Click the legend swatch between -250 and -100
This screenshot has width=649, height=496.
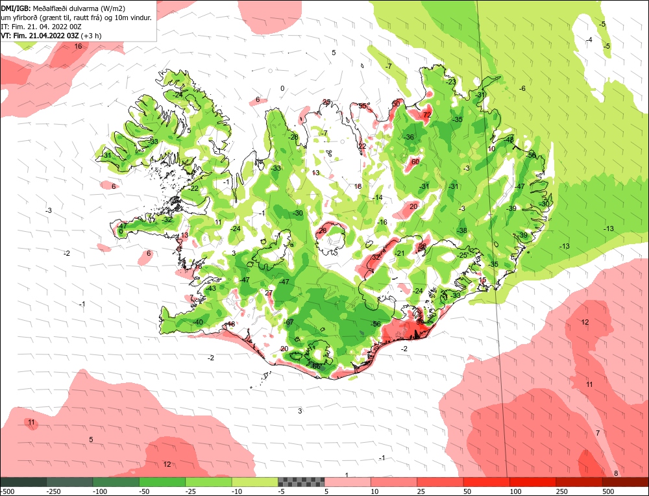click(69, 482)
